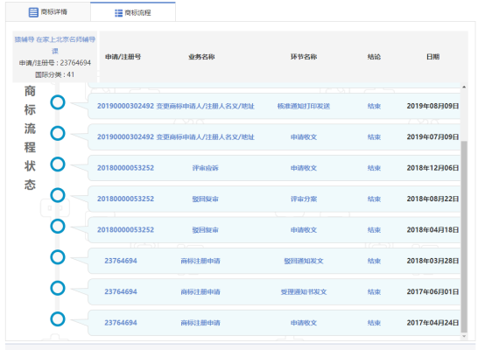This screenshot has height=350, width=485.
Task: Click the scrollbar down arrow
Action: tap(464, 336)
